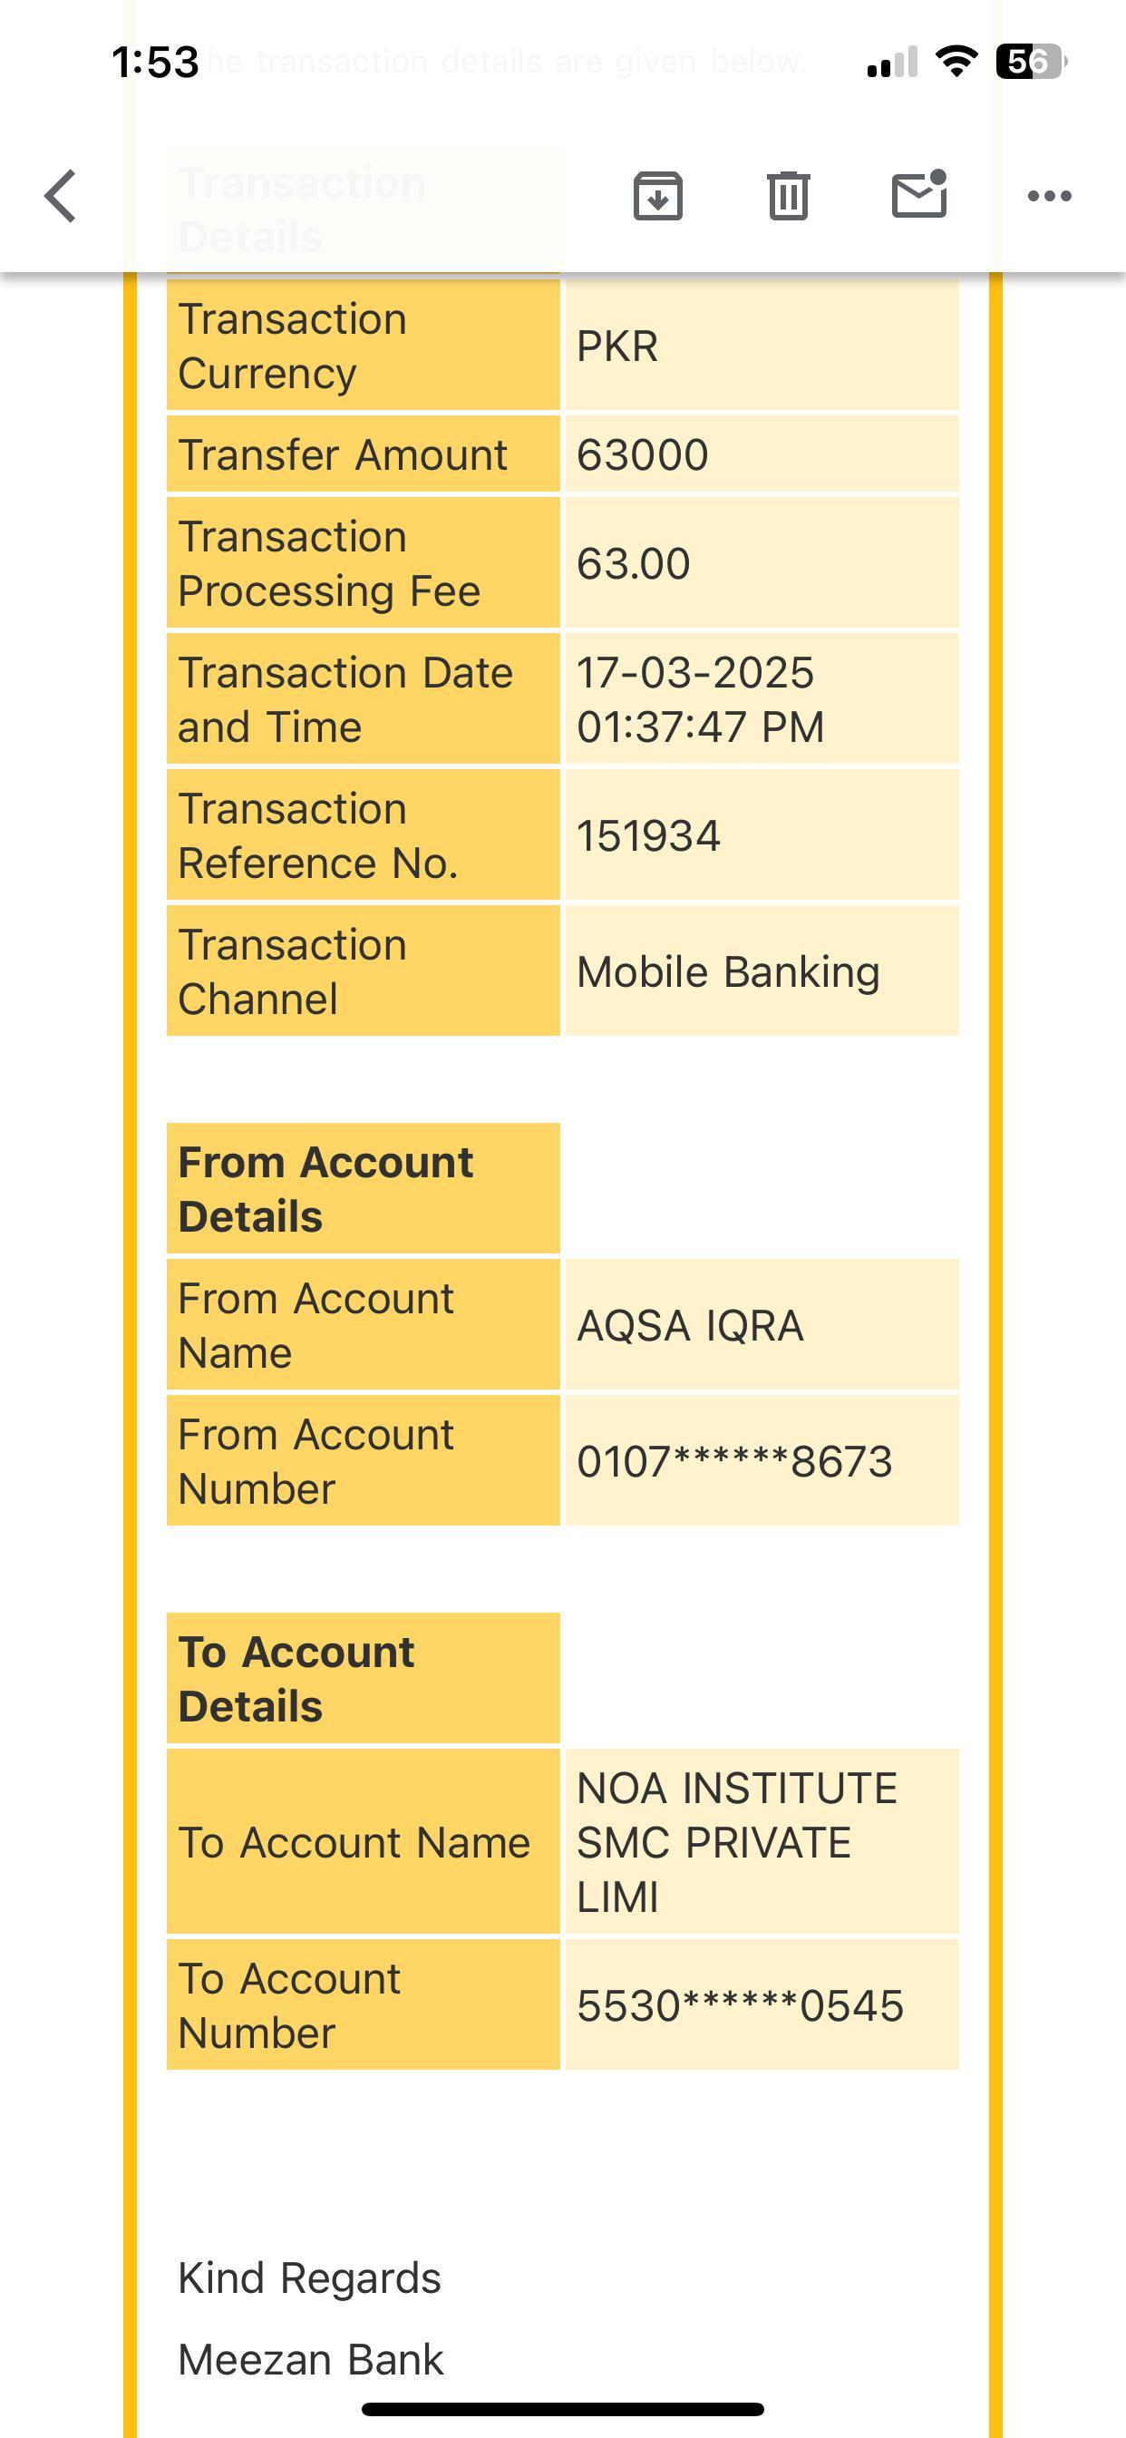Tap NOA INSTITUTE SMC PRIVATE LIMI text
Image resolution: width=1126 pixels, height=2438 pixels.
point(736,1842)
